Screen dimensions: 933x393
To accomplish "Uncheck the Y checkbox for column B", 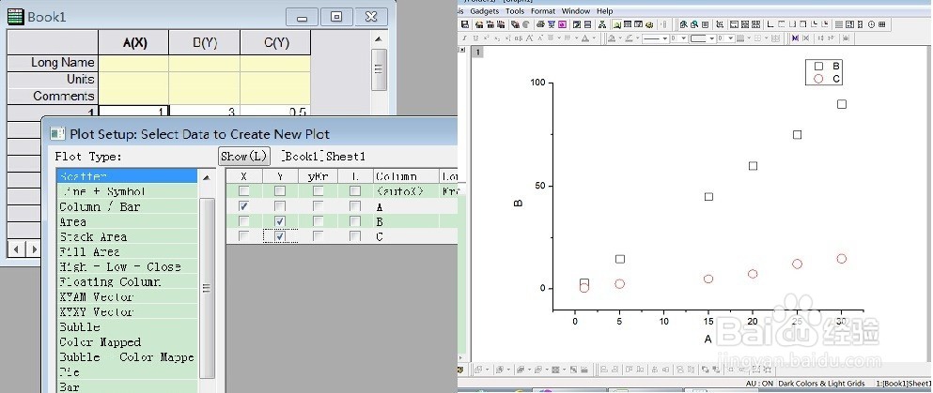I will pyautogui.click(x=280, y=221).
